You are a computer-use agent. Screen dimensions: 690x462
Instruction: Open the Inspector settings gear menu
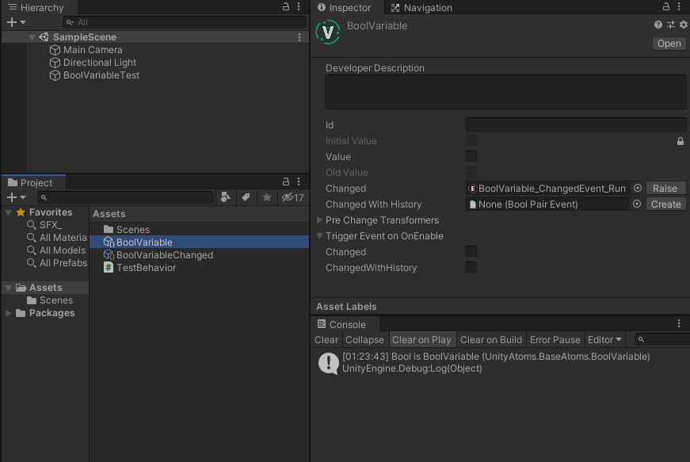click(x=683, y=24)
